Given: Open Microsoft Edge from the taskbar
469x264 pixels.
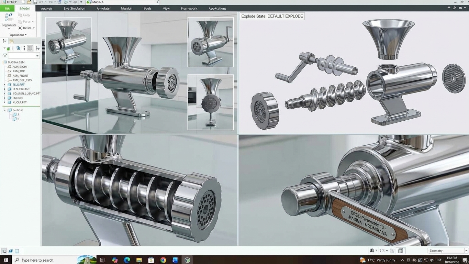Looking at the screenshot, I should 127,260.
